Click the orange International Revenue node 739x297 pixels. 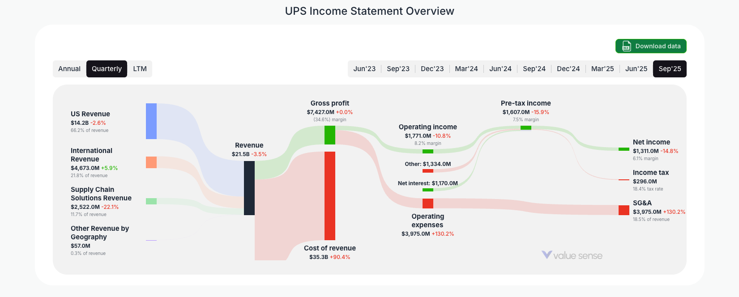151,162
